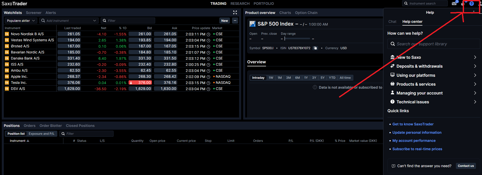Screen dimensions: 482x175
Task: Open Update personal information link
Action: pyautogui.click(x=417, y=132)
